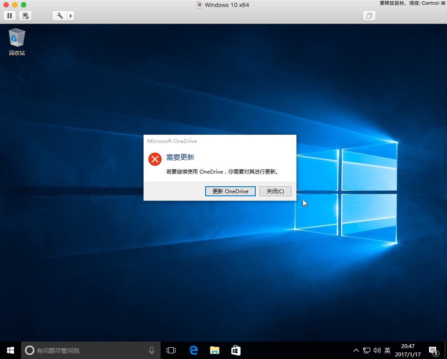Open the Windows Start menu
Image resolution: width=447 pixels, height=359 pixels.
pyautogui.click(x=10, y=350)
